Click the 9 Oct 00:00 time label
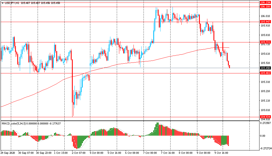 [203, 153]
